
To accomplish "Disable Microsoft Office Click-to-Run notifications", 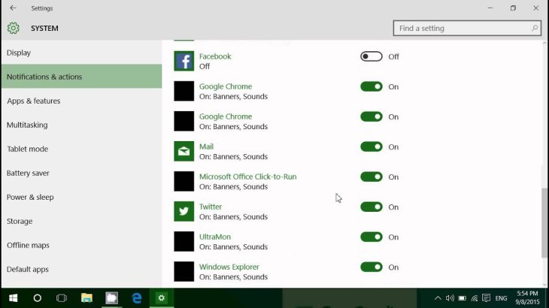I will click(x=371, y=177).
